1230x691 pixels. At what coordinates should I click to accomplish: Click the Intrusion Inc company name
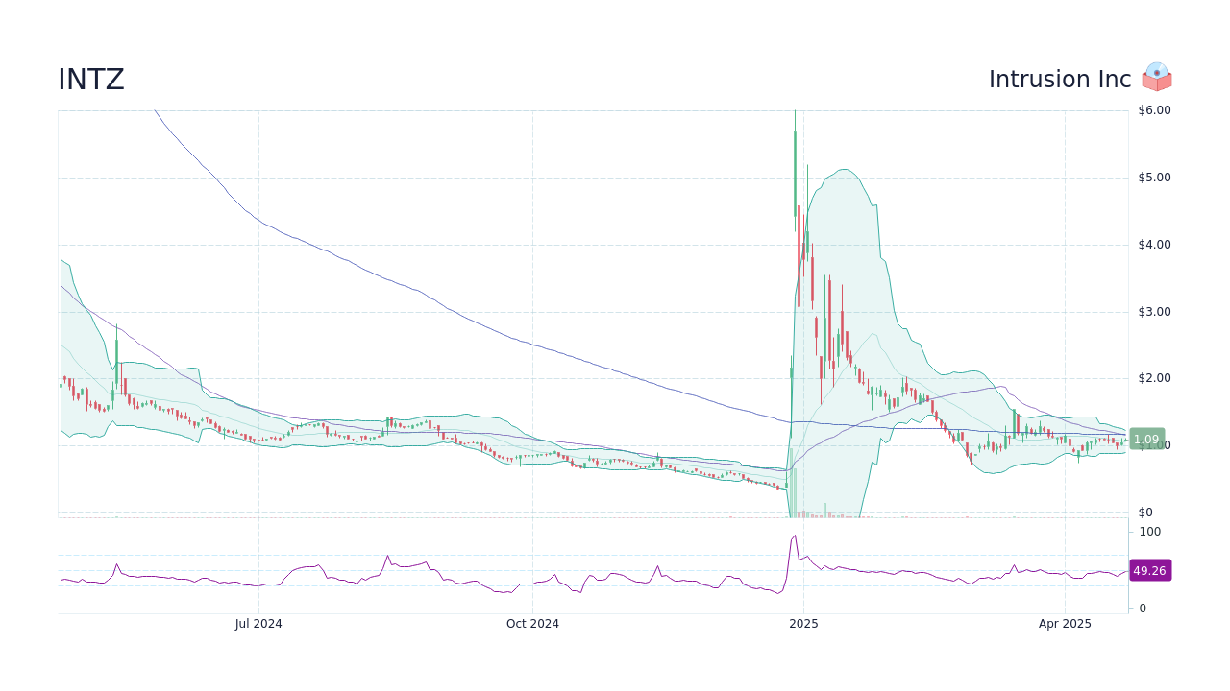[x=1060, y=80]
